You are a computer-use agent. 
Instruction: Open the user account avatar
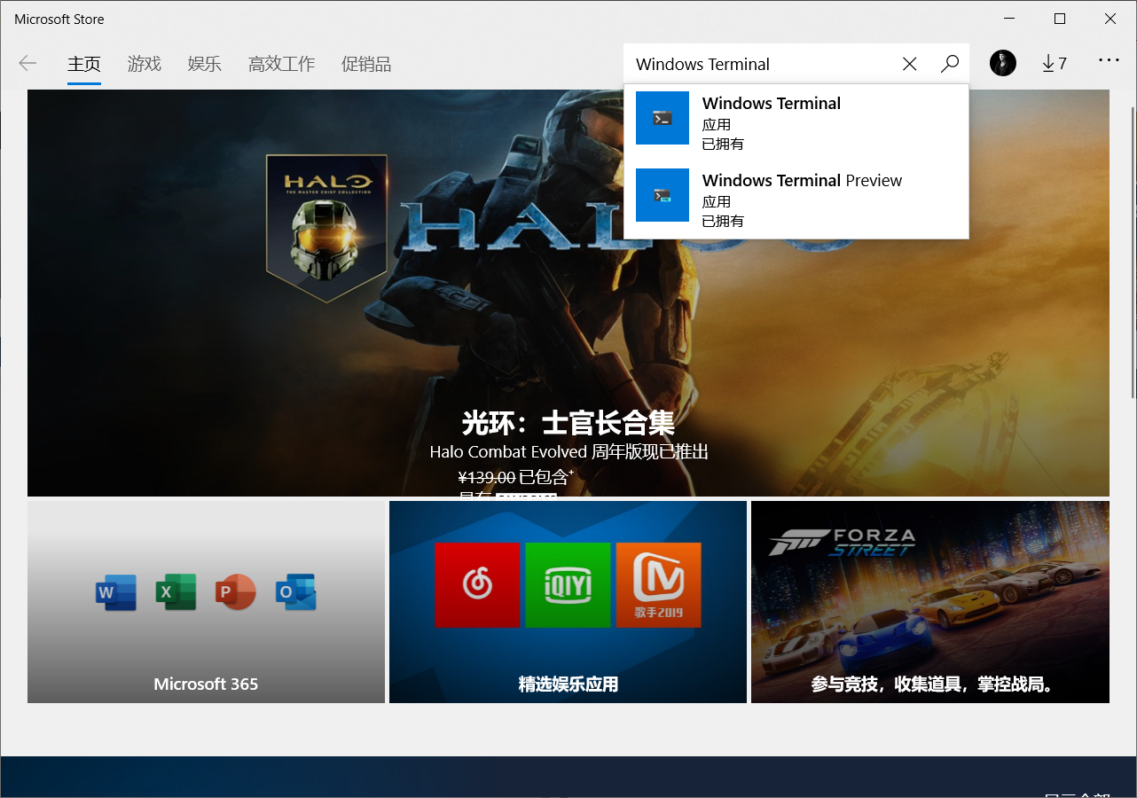[1003, 63]
